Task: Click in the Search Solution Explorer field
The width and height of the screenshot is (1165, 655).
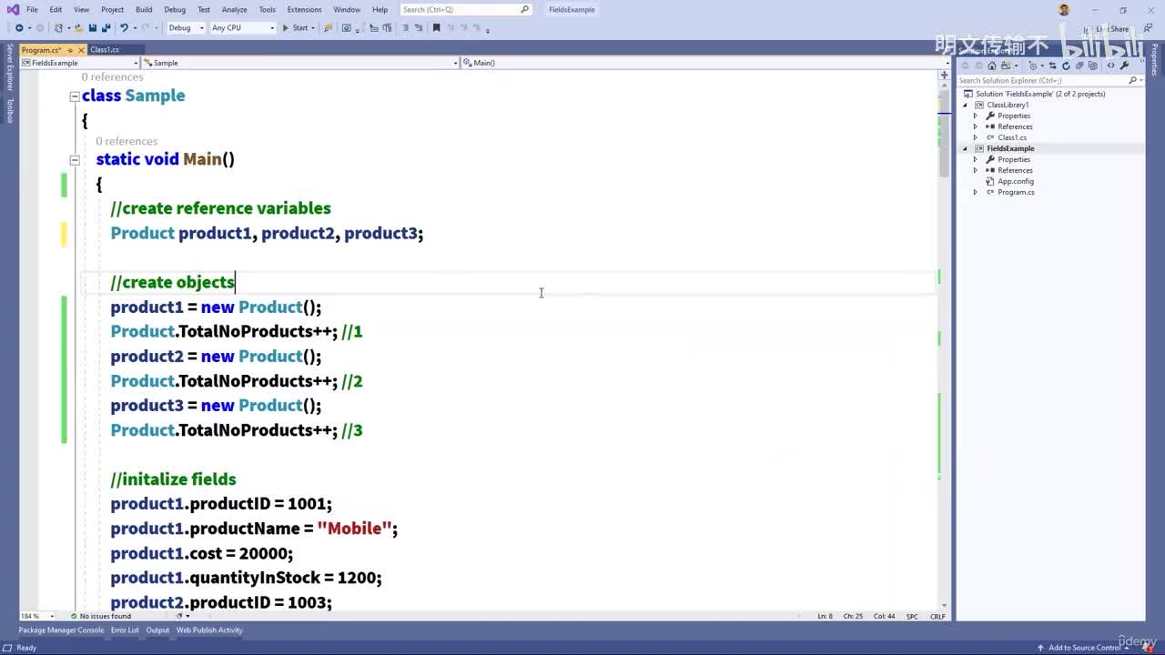Action: coord(1043,81)
